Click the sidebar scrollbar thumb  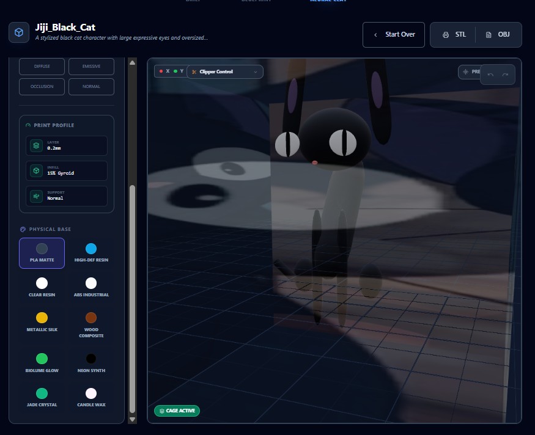point(133,299)
